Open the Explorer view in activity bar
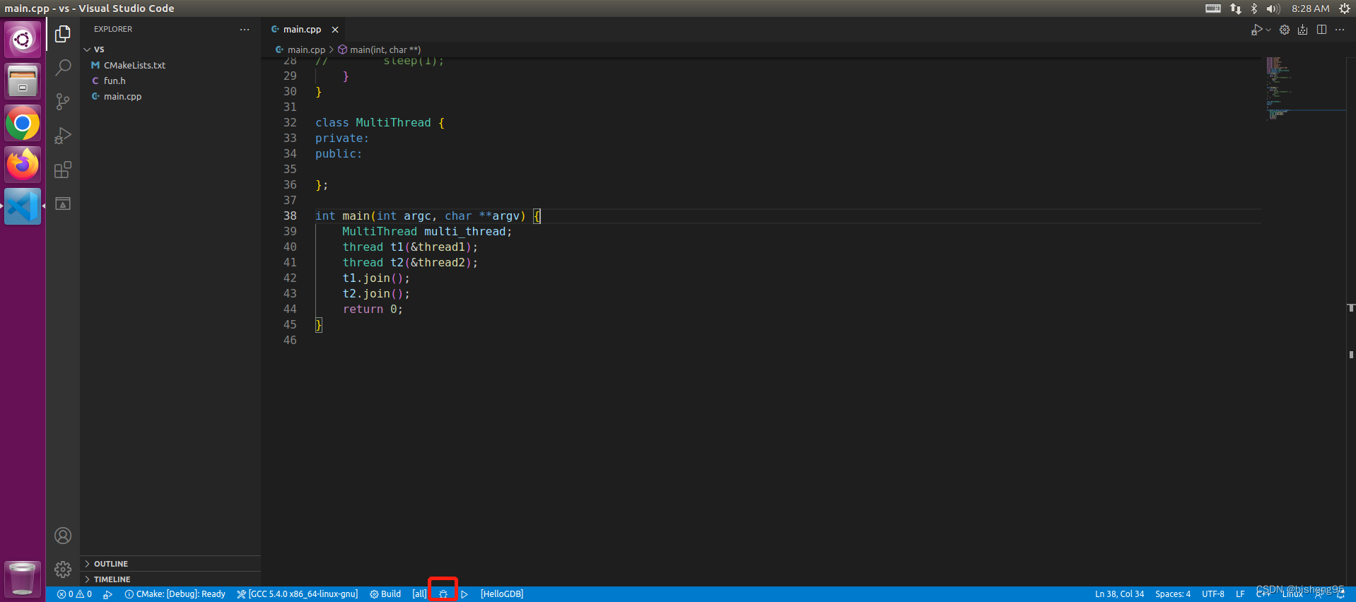This screenshot has width=1356, height=602. point(63,34)
